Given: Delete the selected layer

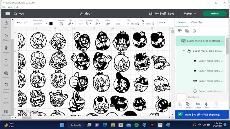Looking at the screenshot, I should [x=194, y=31].
